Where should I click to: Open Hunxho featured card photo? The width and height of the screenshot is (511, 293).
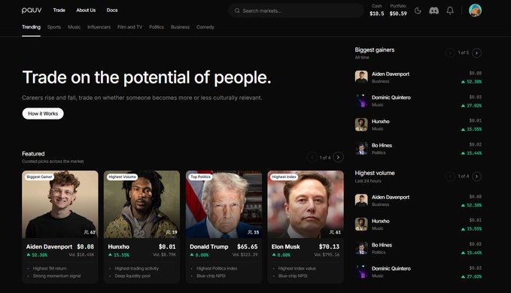[x=141, y=204]
